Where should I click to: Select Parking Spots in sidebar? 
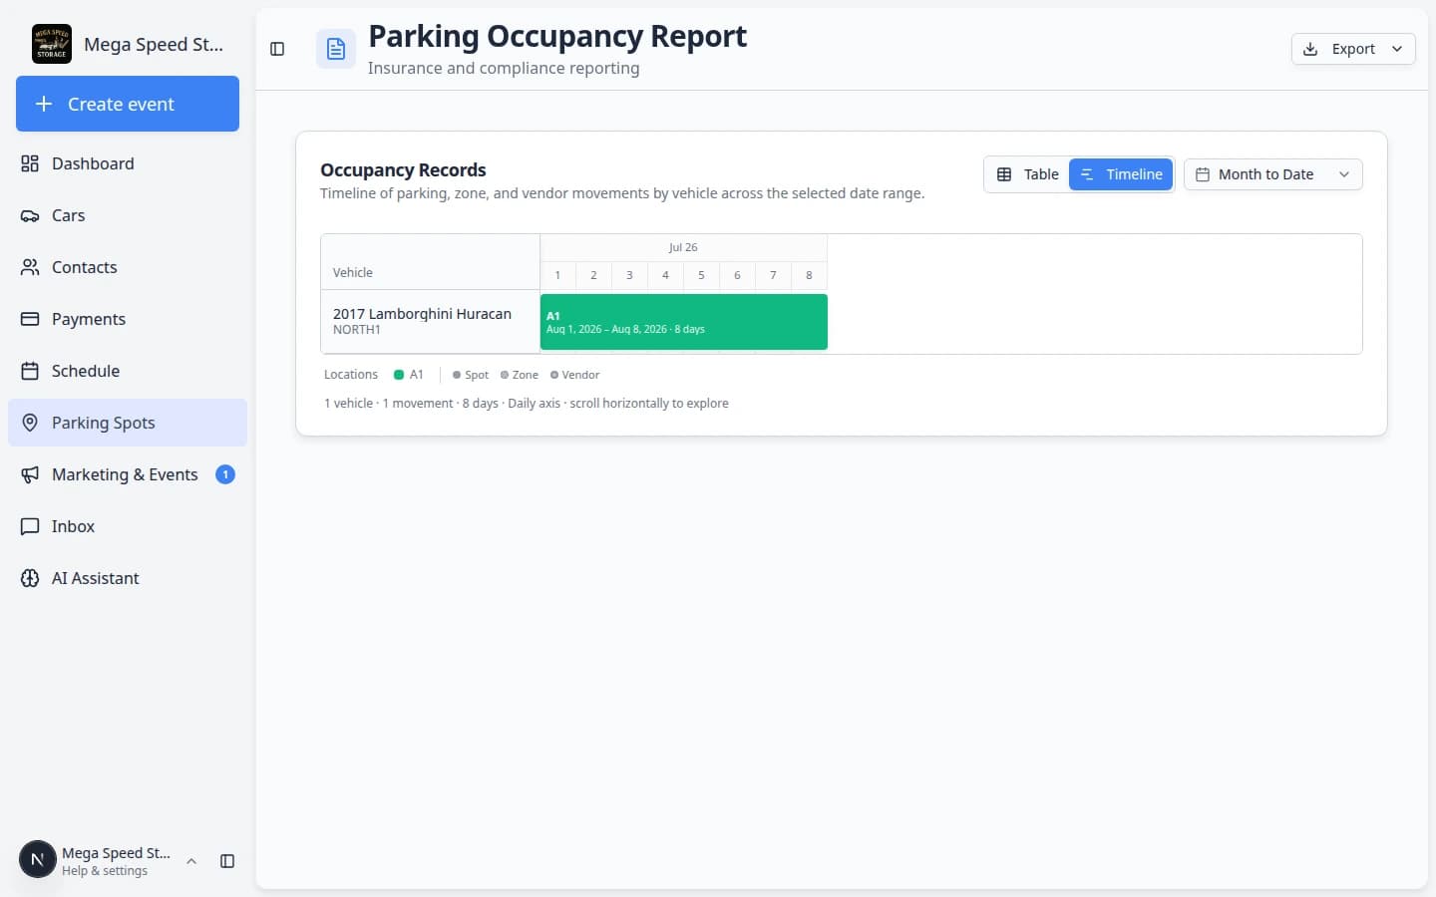point(128,423)
